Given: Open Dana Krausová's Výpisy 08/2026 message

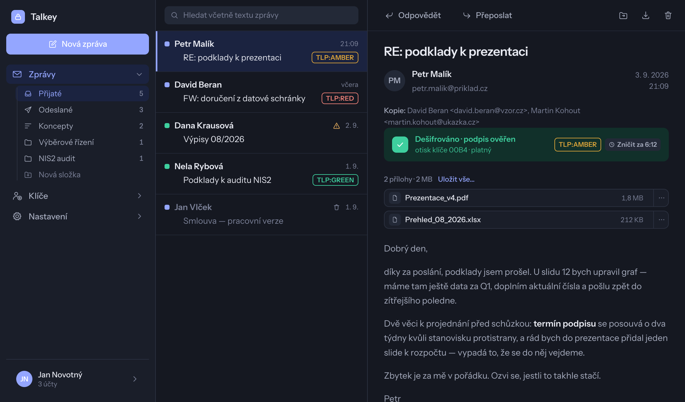Looking at the screenshot, I should tap(261, 133).
